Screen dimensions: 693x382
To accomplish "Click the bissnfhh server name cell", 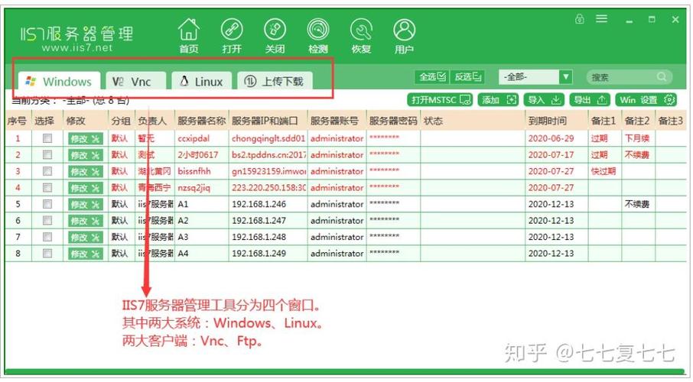I will (x=201, y=171).
